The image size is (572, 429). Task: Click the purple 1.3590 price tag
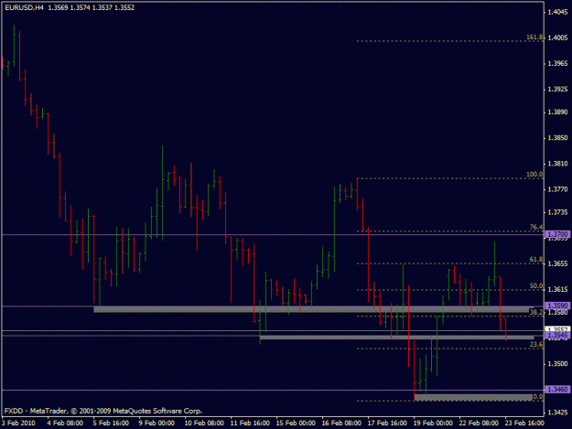557,306
